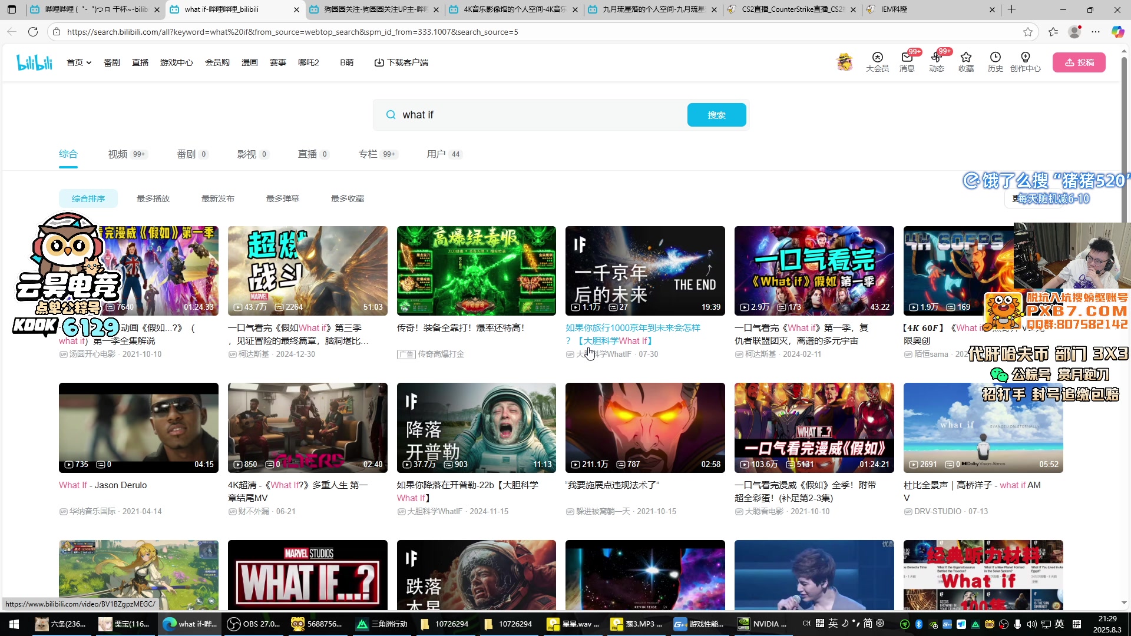
Task: Open 一口气看完漫威《假如》全季 thumbnail
Action: tap(814, 428)
